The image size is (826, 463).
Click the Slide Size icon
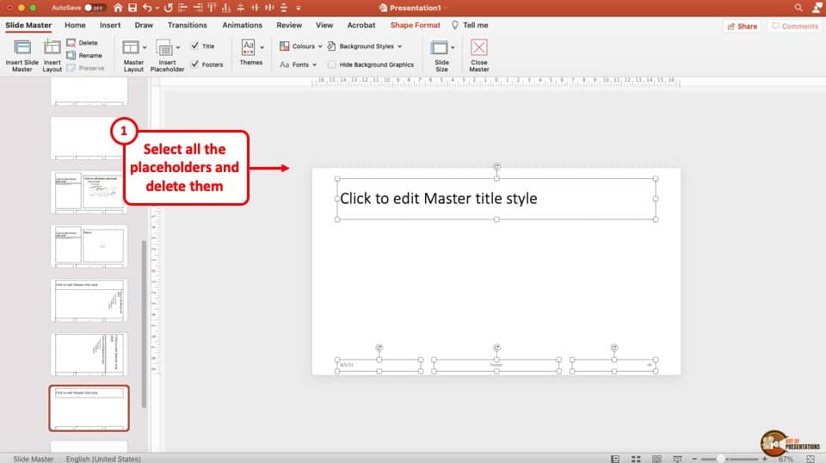point(439,47)
